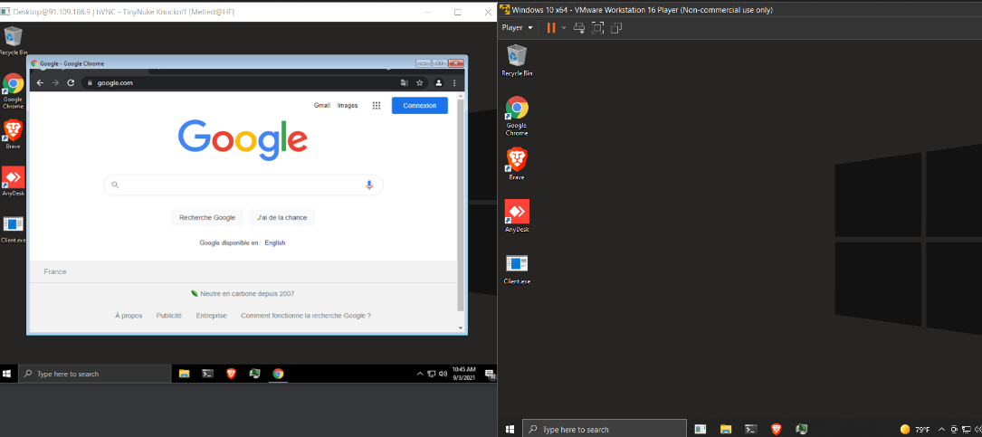Enter full screen mode in VMware toolbar
This screenshot has height=437, width=982.
[x=597, y=27]
